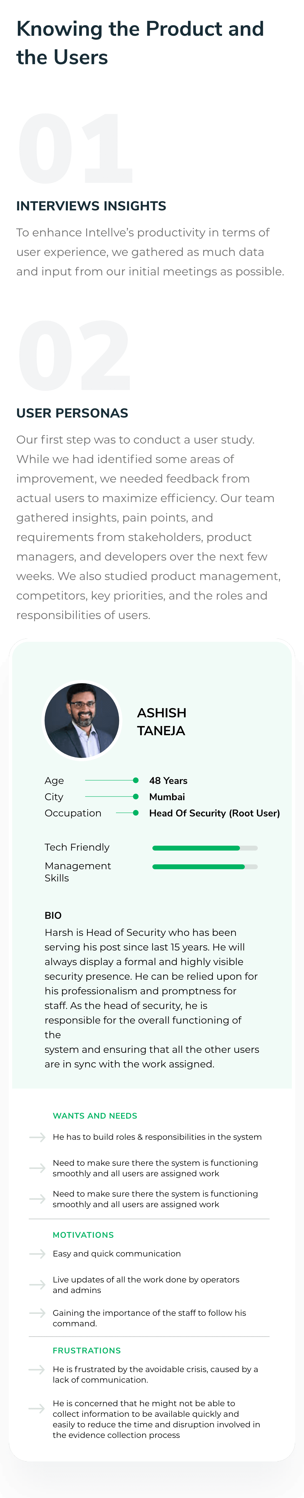Click the USER PERSONAS heading
This screenshot has width=304, height=1498.
(72, 413)
